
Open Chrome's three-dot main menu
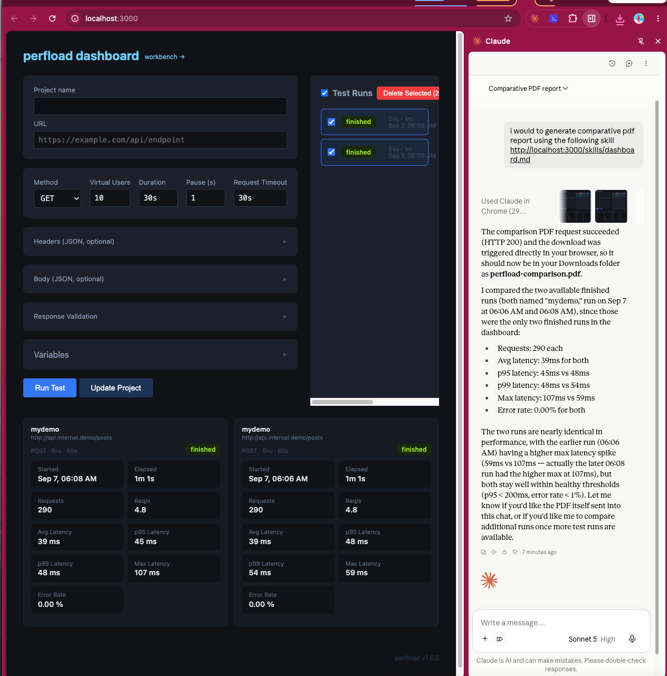(658, 18)
